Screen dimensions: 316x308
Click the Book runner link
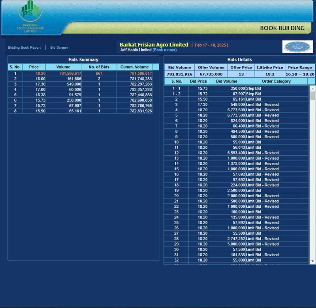pyautogui.click(x=165, y=50)
